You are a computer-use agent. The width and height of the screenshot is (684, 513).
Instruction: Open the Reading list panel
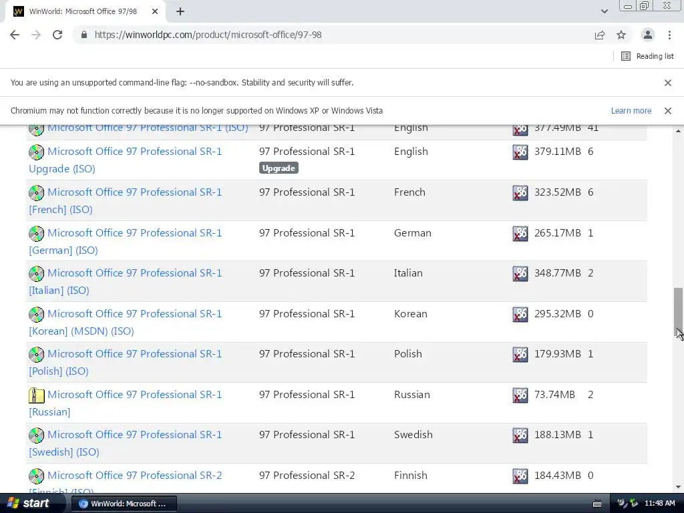click(x=647, y=56)
